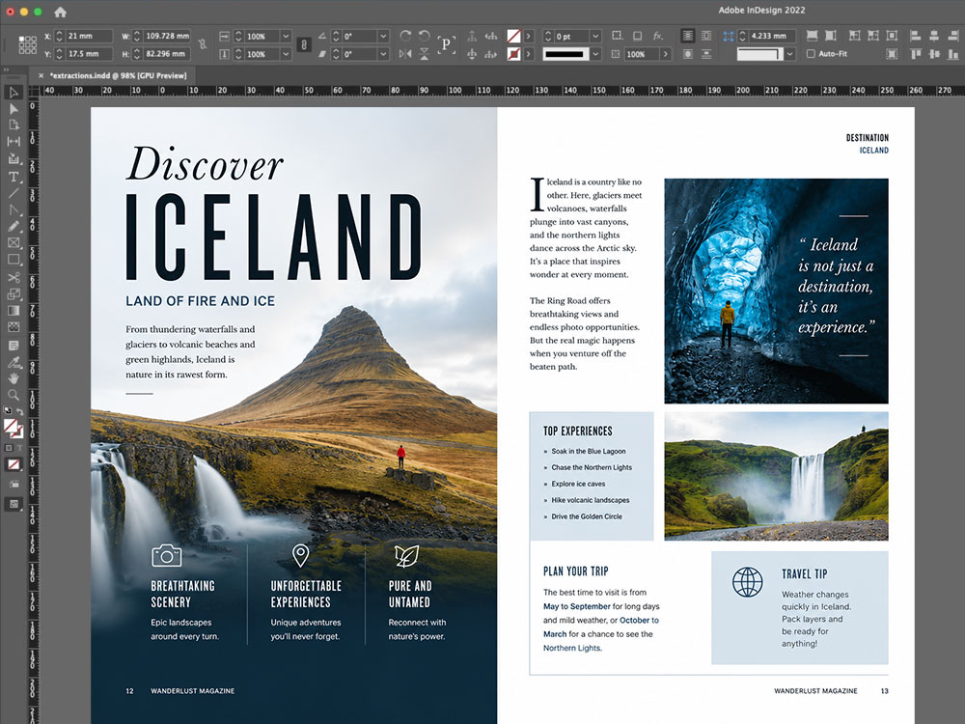Open the fx effects button

pyautogui.click(x=658, y=36)
